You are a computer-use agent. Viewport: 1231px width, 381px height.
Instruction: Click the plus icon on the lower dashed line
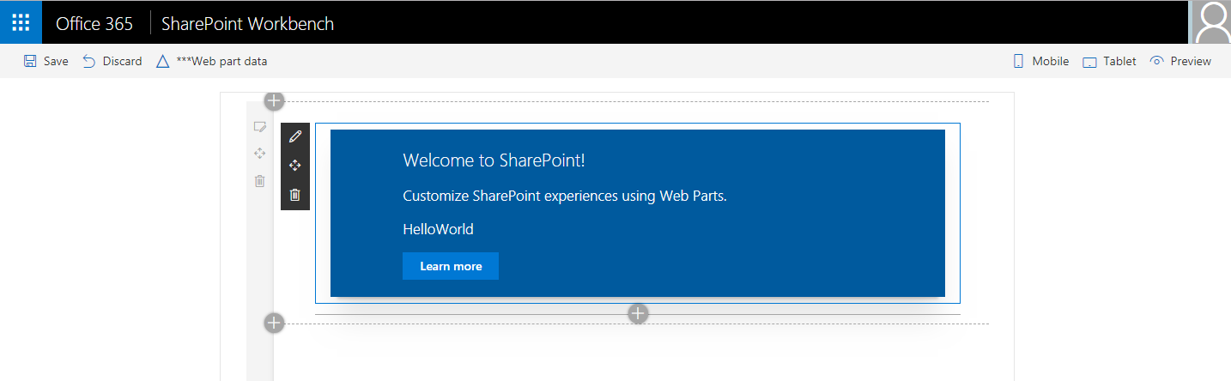pyautogui.click(x=274, y=323)
